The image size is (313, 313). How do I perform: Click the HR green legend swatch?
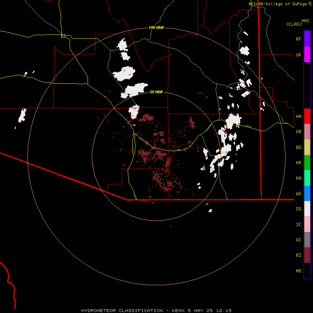click(307, 163)
